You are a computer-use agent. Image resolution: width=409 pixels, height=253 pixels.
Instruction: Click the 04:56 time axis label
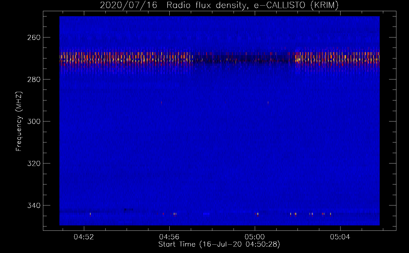169,237
